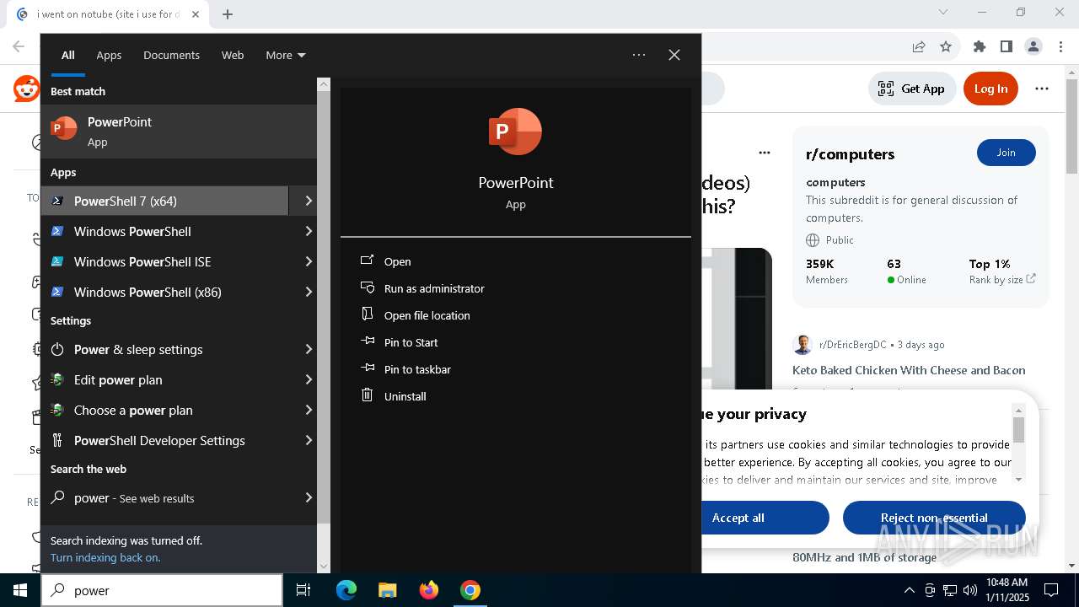Open network status tray icon
The image size is (1079, 607).
pyautogui.click(x=950, y=590)
